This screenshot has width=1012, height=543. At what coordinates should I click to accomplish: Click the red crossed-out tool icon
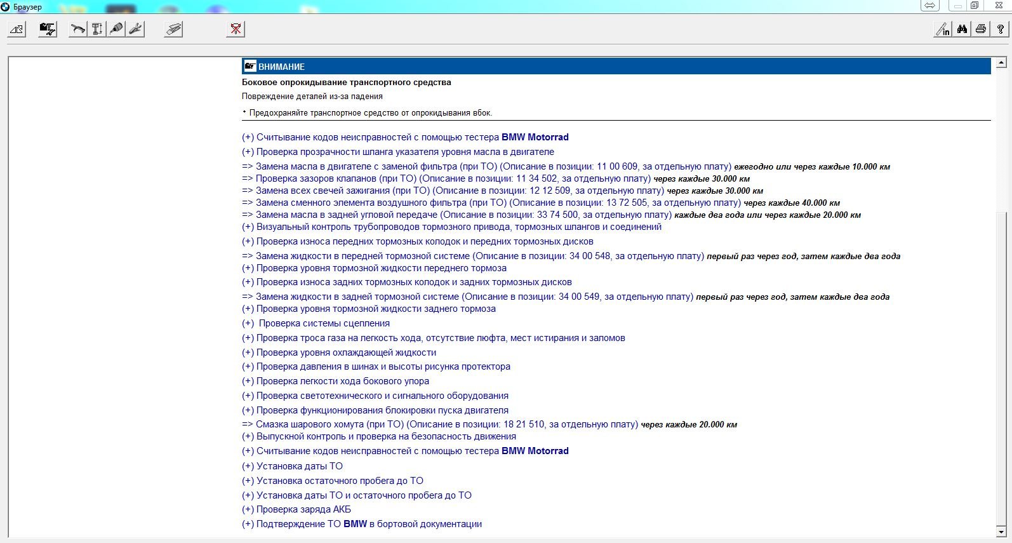pos(236,29)
